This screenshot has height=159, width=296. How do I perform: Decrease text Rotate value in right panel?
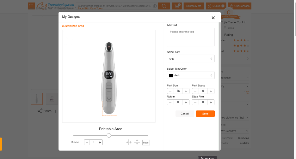pos(170,102)
